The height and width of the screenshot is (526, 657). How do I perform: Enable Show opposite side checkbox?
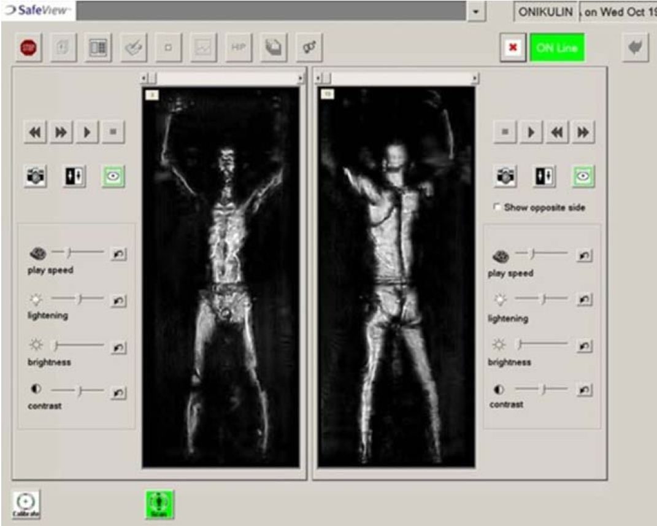497,207
